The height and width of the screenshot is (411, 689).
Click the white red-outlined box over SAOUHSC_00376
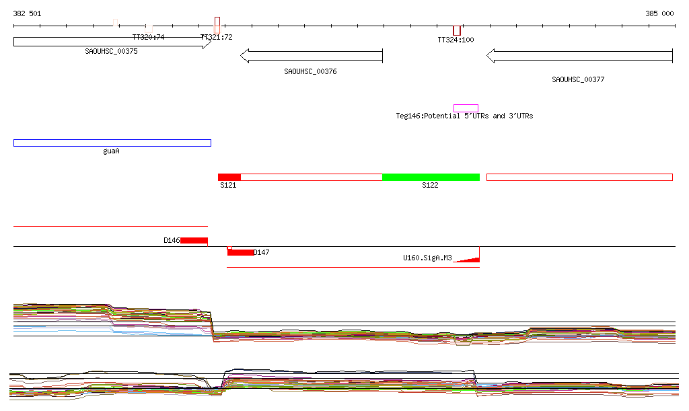(x=312, y=178)
